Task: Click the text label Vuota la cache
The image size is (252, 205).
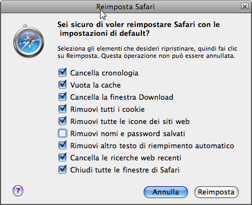Action: [x=96, y=85]
